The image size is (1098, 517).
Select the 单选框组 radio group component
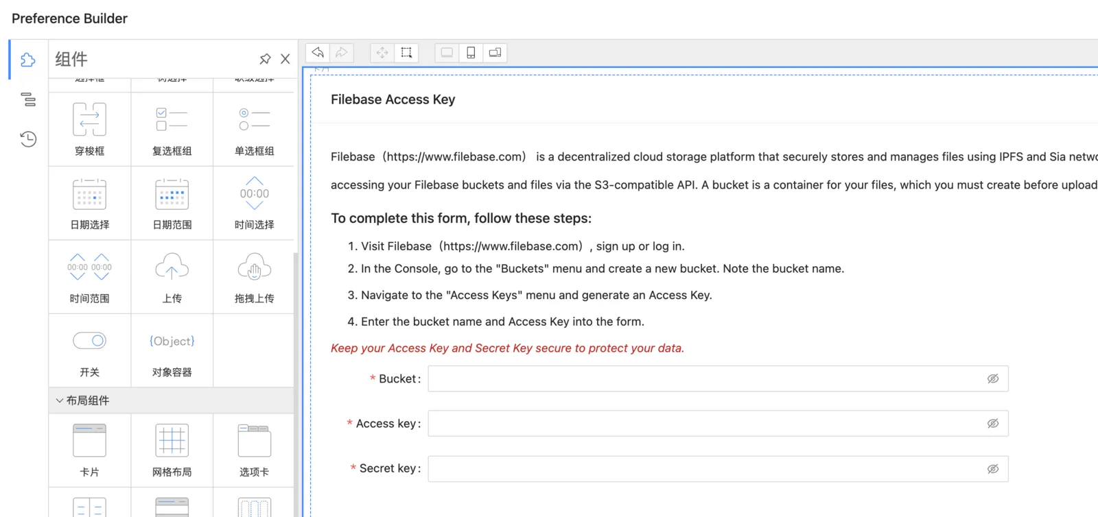pyautogui.click(x=255, y=129)
